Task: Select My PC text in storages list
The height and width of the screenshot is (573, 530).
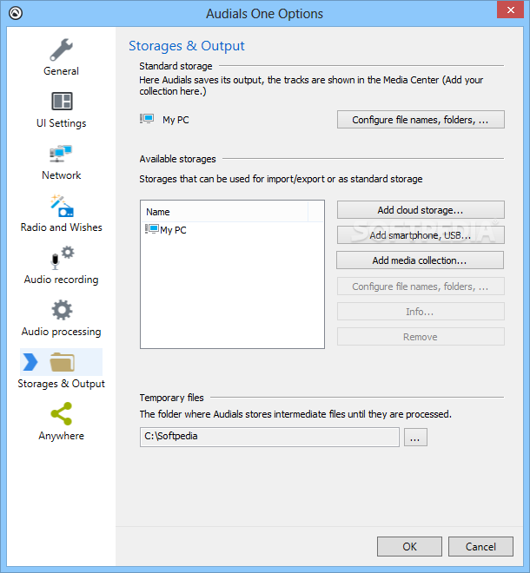Action: pos(174,230)
